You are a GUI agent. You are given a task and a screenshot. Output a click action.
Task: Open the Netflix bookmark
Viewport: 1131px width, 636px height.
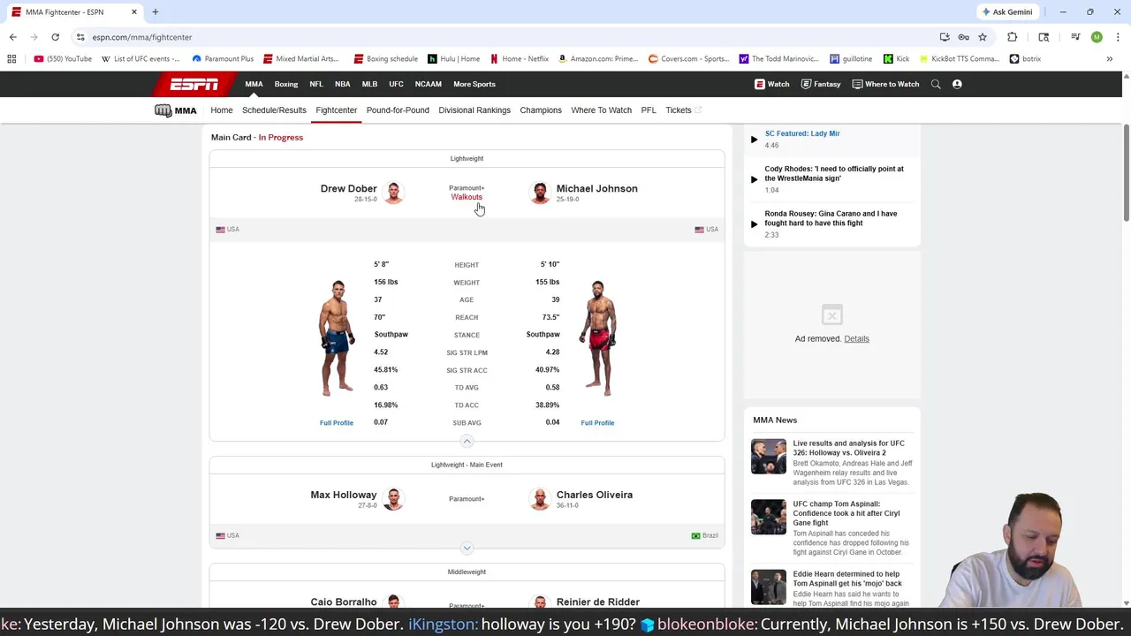[x=520, y=59]
